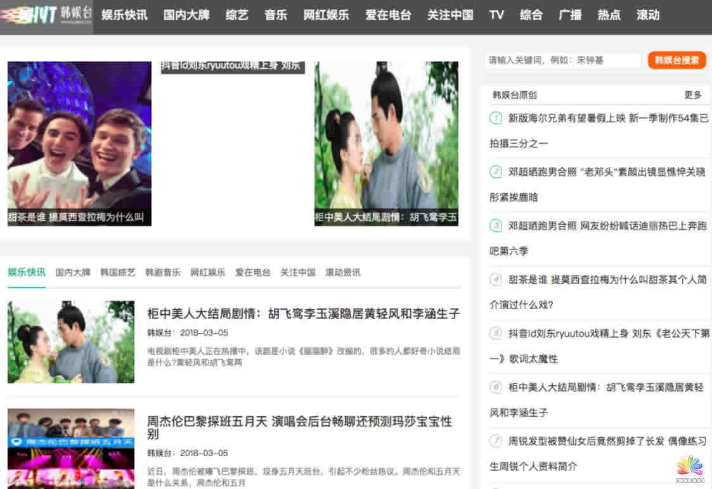Open 更多 link beside 韩娱台原创

coord(692,95)
